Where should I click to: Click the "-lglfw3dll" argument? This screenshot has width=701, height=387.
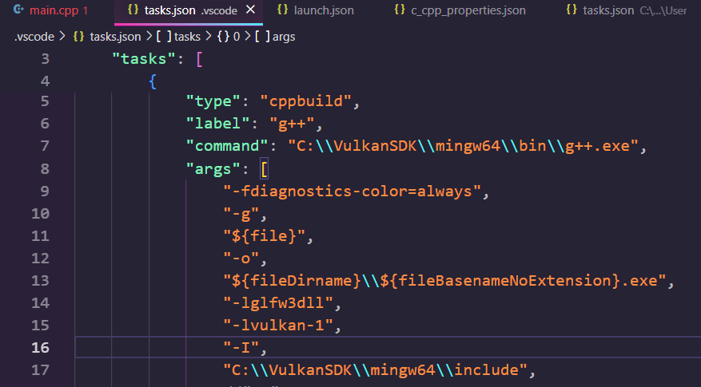[x=278, y=302]
